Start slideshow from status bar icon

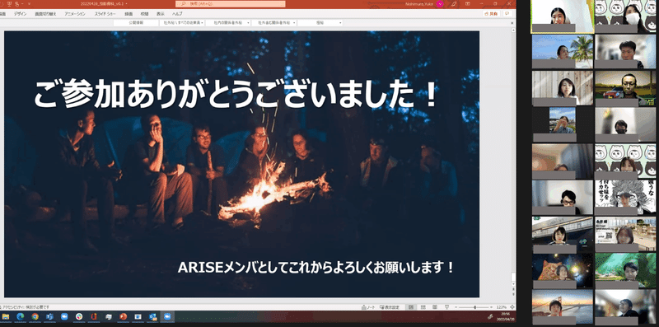click(446, 307)
